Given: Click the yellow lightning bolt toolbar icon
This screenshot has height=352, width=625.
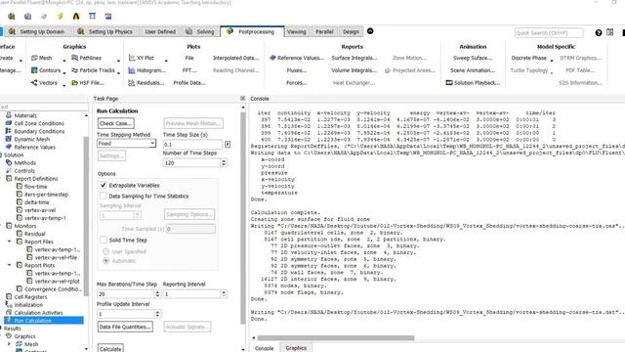Looking at the screenshot, I should 60,16.
